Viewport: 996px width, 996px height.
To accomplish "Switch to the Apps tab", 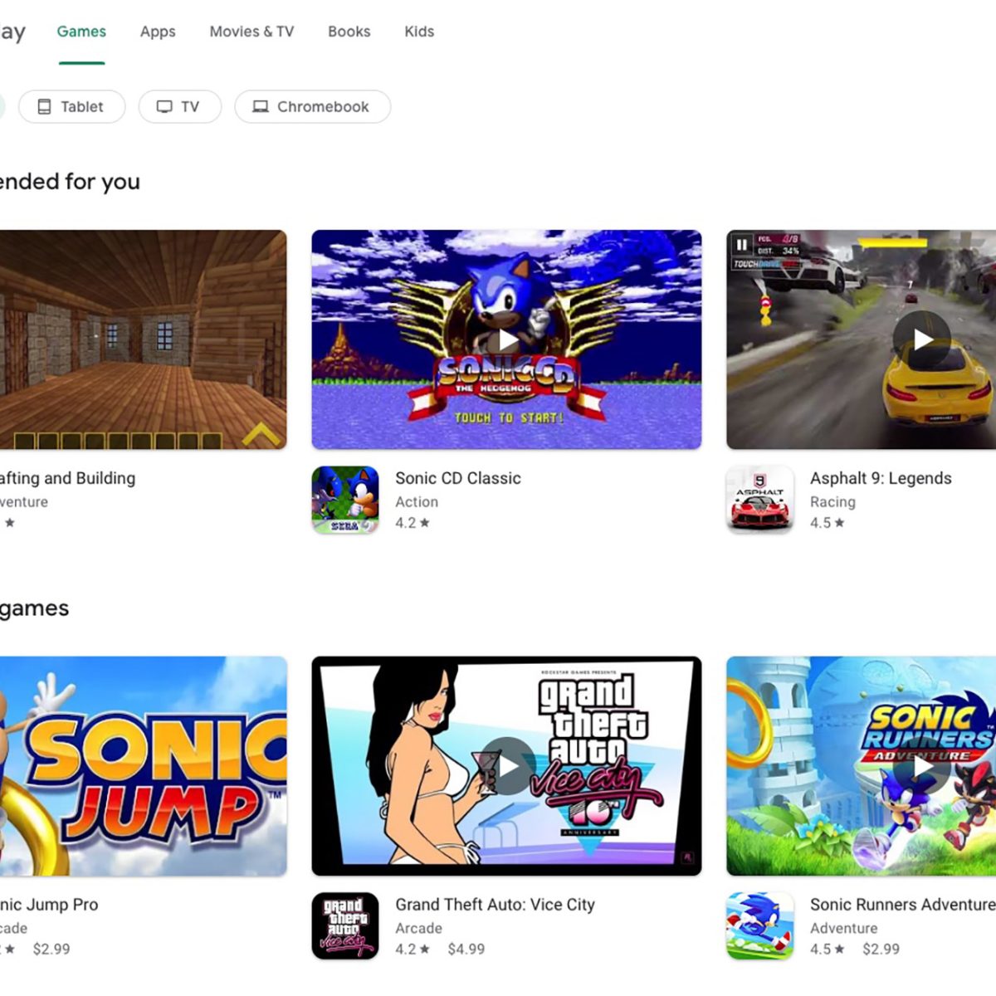I will (158, 32).
